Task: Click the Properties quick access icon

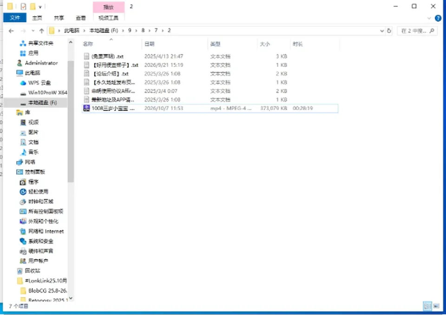Action: tap(24, 6)
